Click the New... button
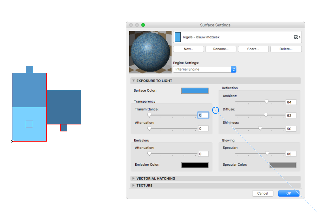 point(188,49)
